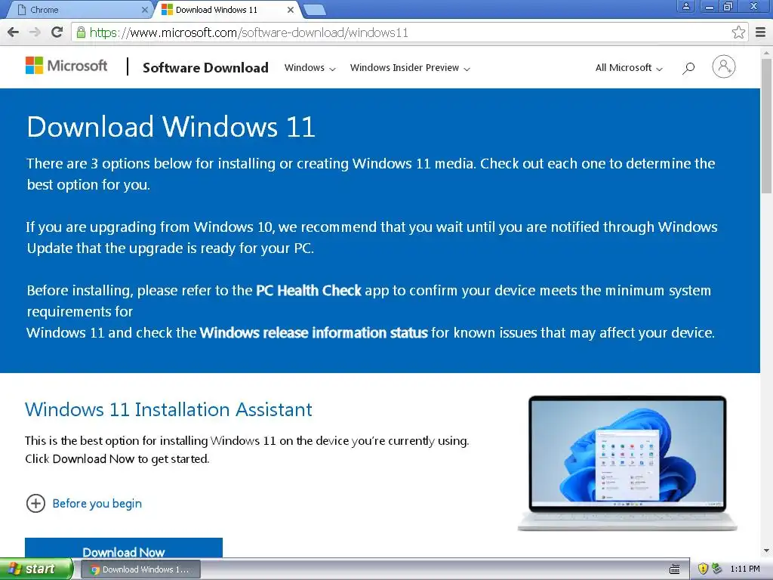Click the 1:11 PM clock
The image size is (773, 580).
744,569
